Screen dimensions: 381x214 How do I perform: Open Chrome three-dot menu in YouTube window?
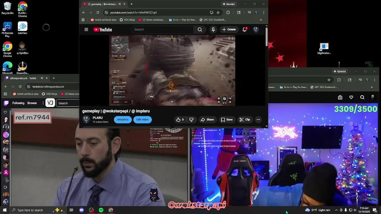click(264, 12)
